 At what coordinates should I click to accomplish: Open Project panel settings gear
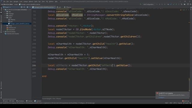[x=27, y=7]
